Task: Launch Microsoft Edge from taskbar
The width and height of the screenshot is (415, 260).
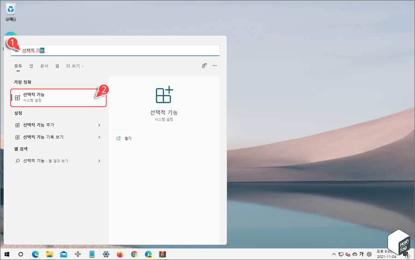Action: point(35,254)
